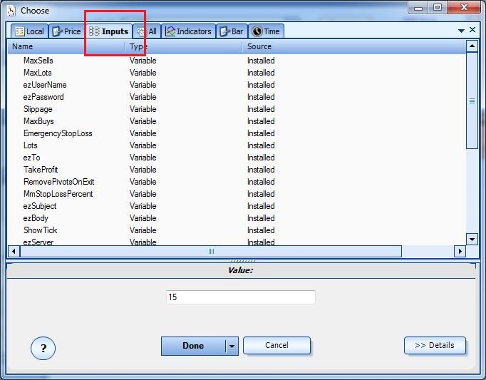Select the EmergencyStopLoss variable
486x380 pixels.
58,133
